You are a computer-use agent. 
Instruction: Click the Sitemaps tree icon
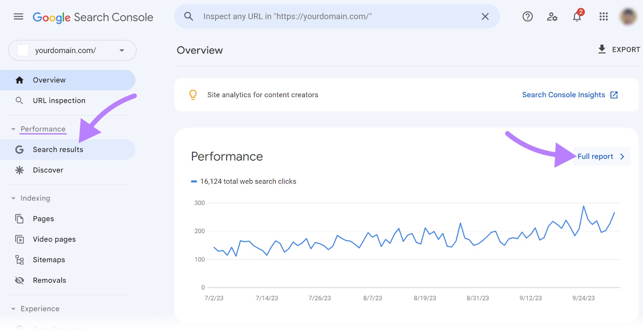click(19, 260)
